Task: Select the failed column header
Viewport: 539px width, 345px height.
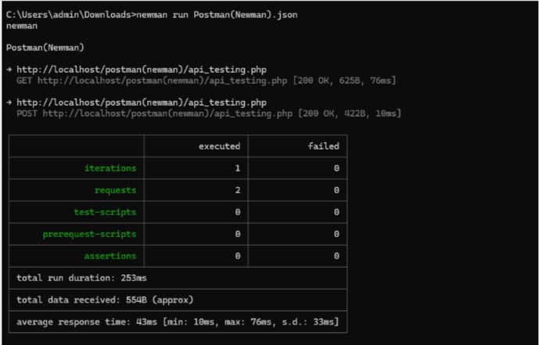Action: point(323,146)
